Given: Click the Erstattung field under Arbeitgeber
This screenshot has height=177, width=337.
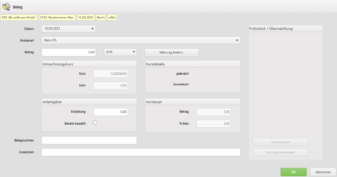Looking at the screenshot, I should (x=110, y=112).
